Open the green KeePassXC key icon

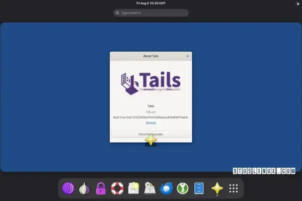point(183,188)
